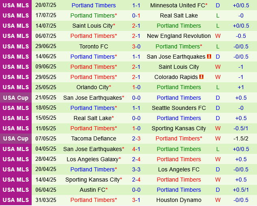Select the Saint Louis City home team on 14/07/25
This screenshot has width=257, height=206.
[x=93, y=26]
